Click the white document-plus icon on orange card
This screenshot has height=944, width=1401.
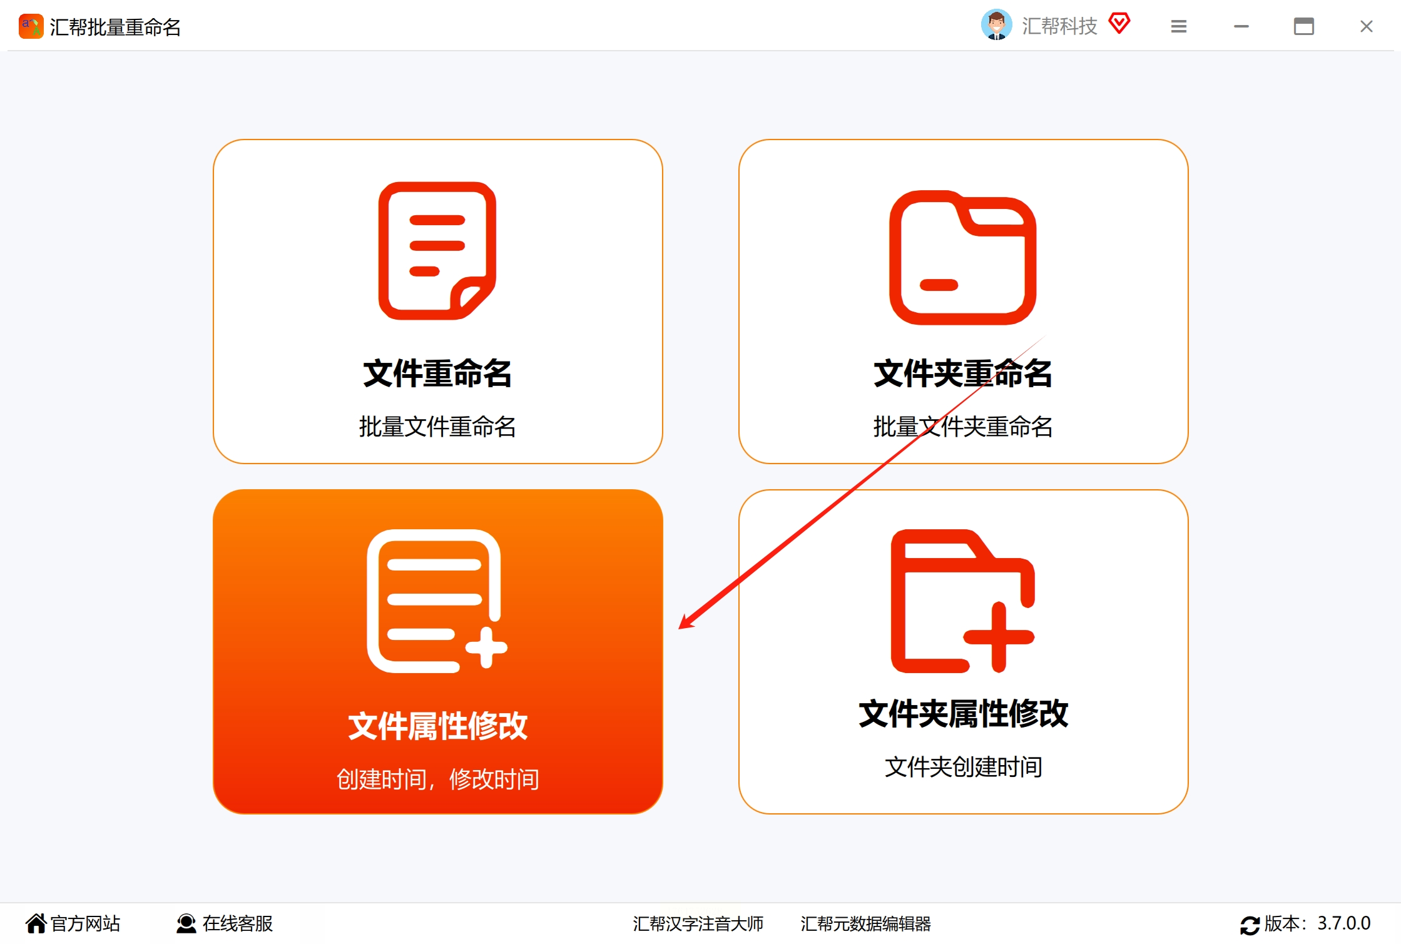pos(437,601)
